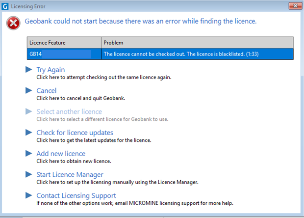Close the Licensing Error dialog
Image resolution: width=304 pixels, height=218 pixels.
click(294, 6)
